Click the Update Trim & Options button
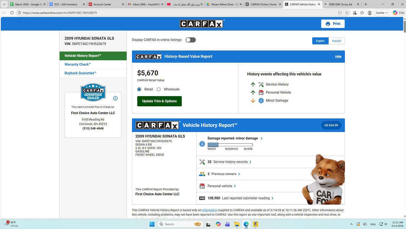Image resolution: width=406 pixels, height=229 pixels. point(159,101)
